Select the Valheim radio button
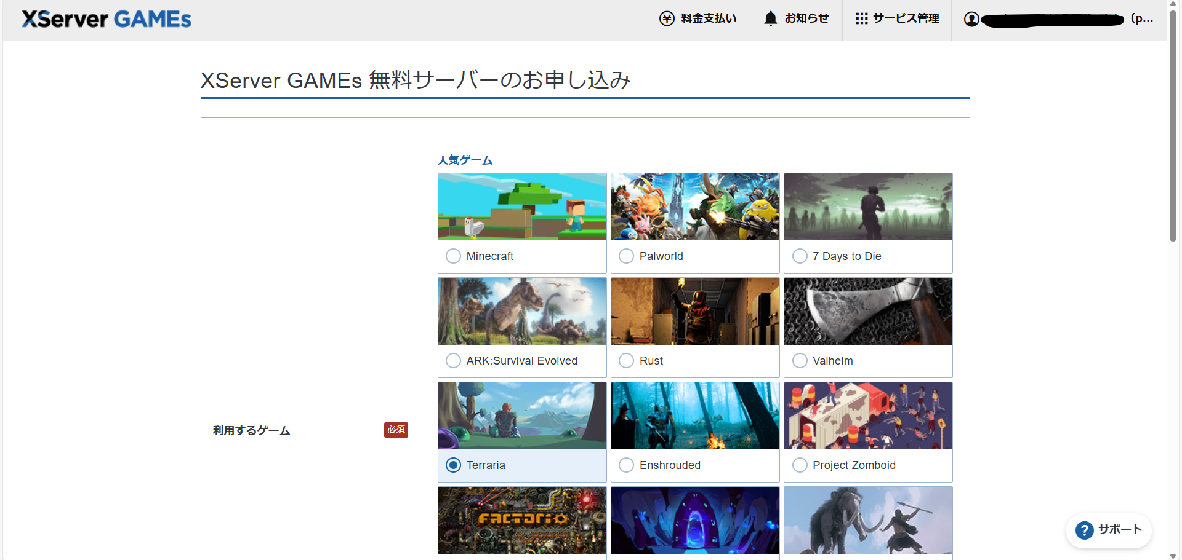Image resolution: width=1182 pixels, height=560 pixels. click(x=800, y=361)
